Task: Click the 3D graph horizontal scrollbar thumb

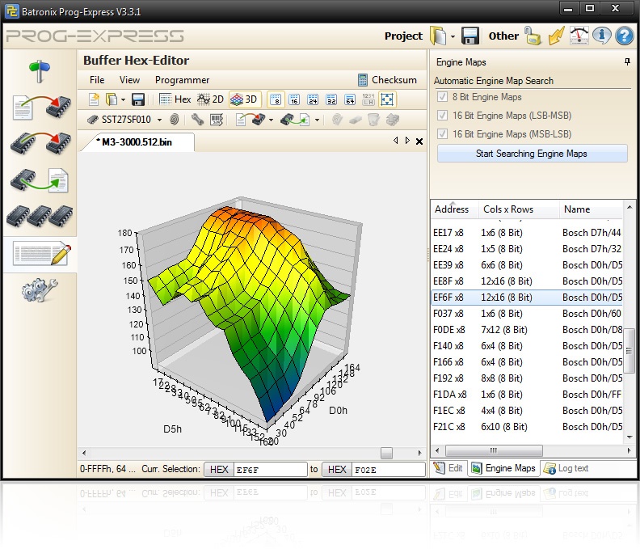Action: [386, 453]
